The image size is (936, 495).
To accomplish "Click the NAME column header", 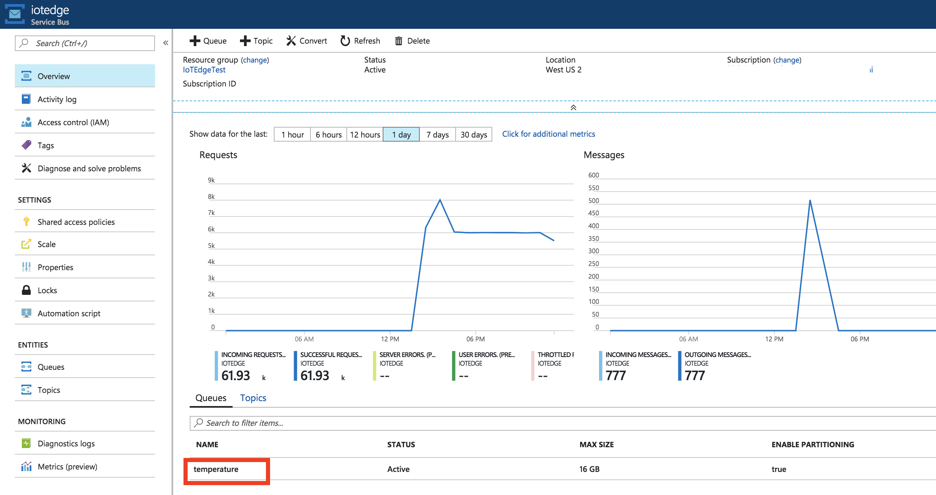I will pyautogui.click(x=207, y=444).
